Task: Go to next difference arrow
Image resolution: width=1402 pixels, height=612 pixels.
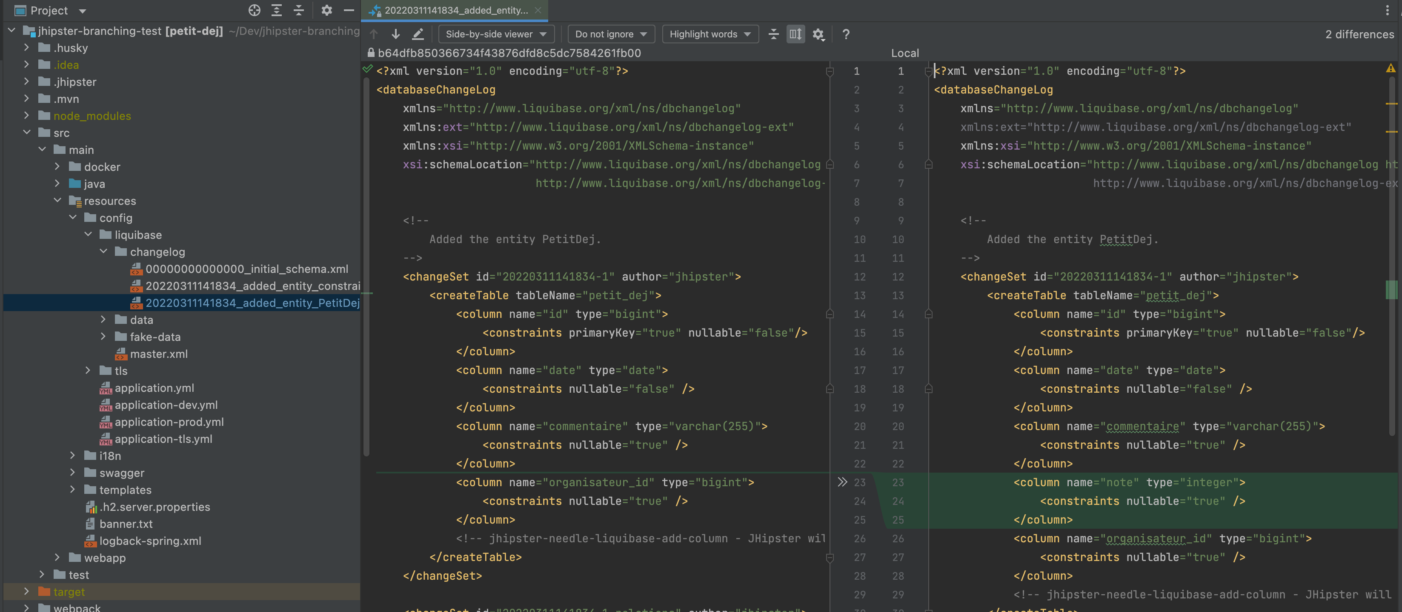Action: tap(396, 34)
